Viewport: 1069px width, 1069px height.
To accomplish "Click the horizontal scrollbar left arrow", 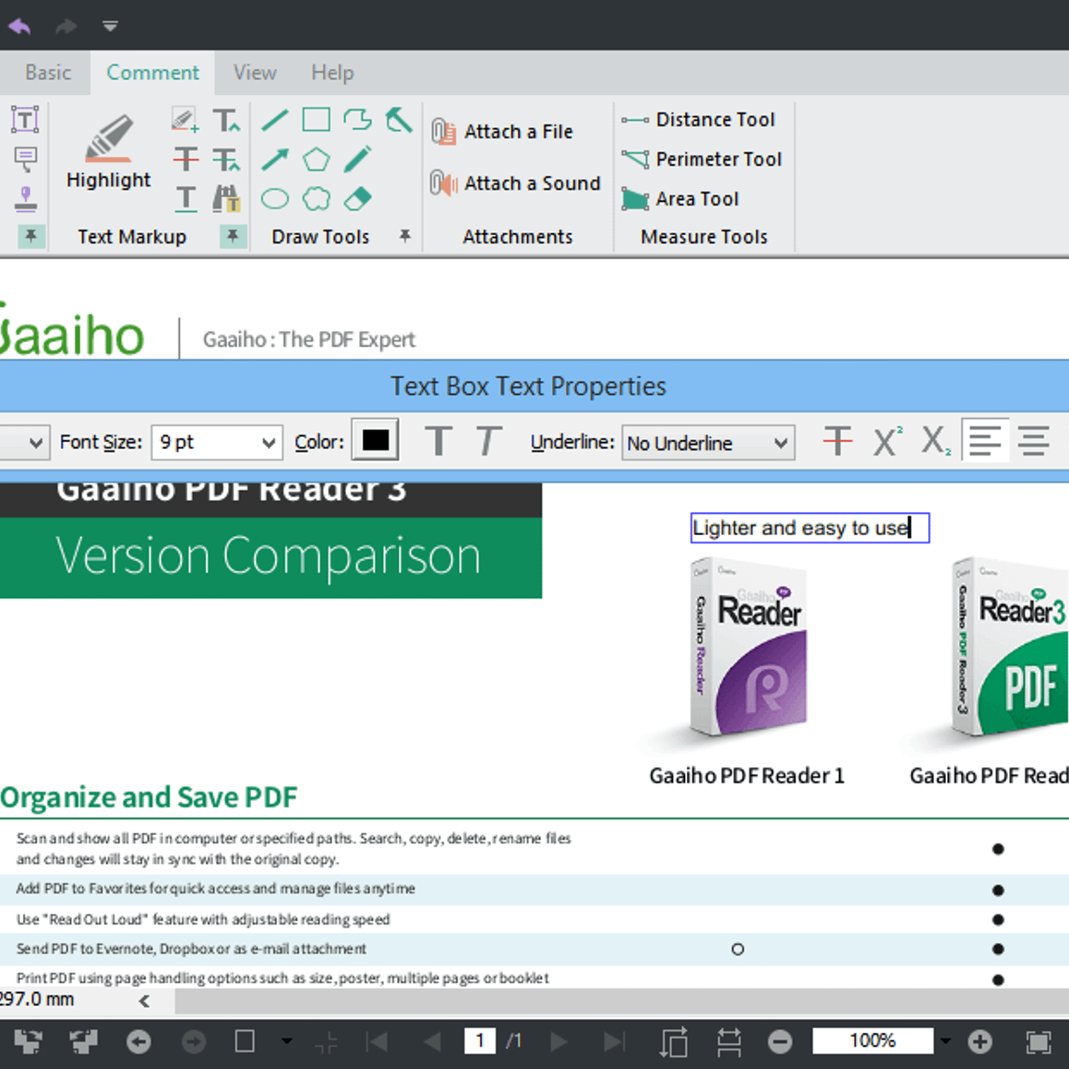I will click(144, 1001).
